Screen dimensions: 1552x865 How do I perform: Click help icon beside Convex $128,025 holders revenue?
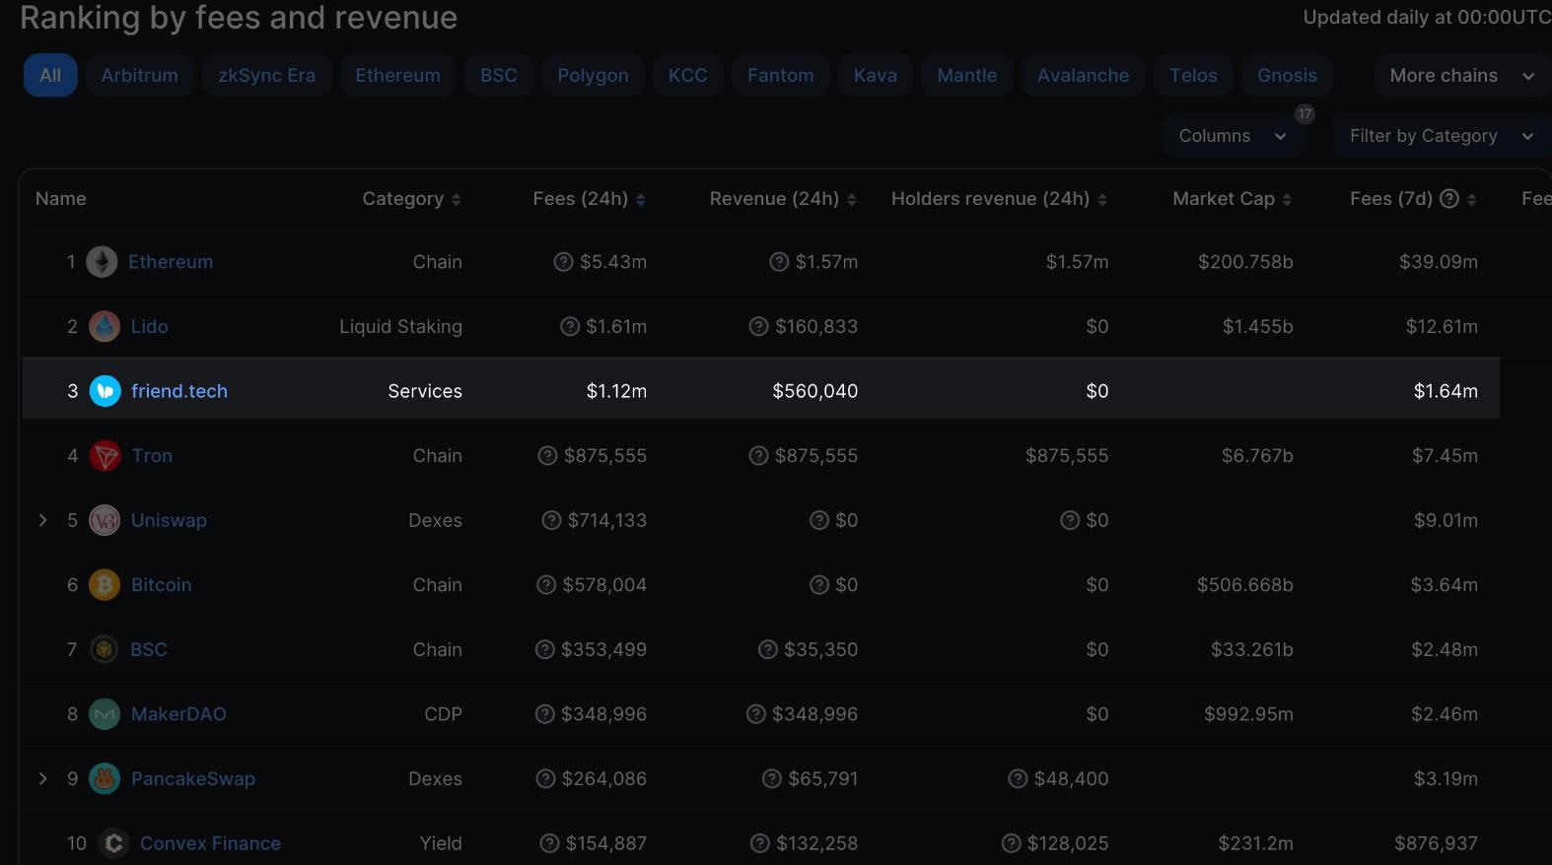point(1011,843)
